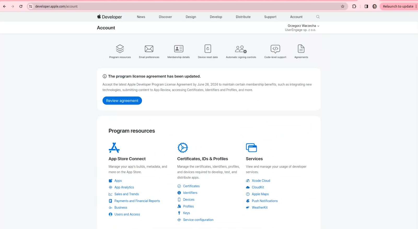Click the Review agreement button
Image resolution: width=418 pixels, height=229 pixels.
coord(122,101)
